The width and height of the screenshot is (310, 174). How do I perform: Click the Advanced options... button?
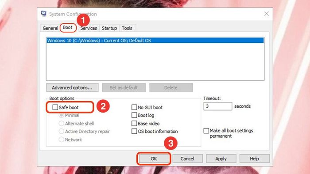pyautogui.click(x=72, y=87)
